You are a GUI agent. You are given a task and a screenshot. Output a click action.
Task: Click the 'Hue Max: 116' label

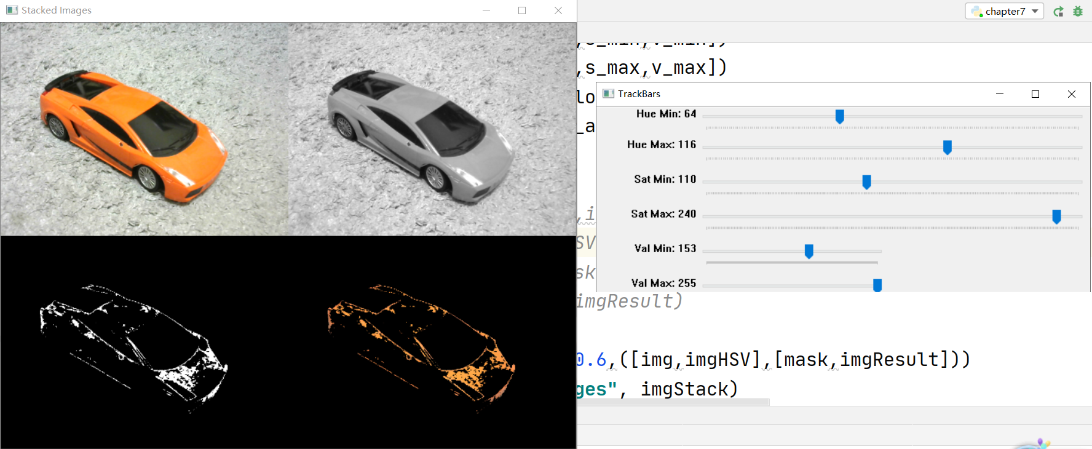pos(662,145)
